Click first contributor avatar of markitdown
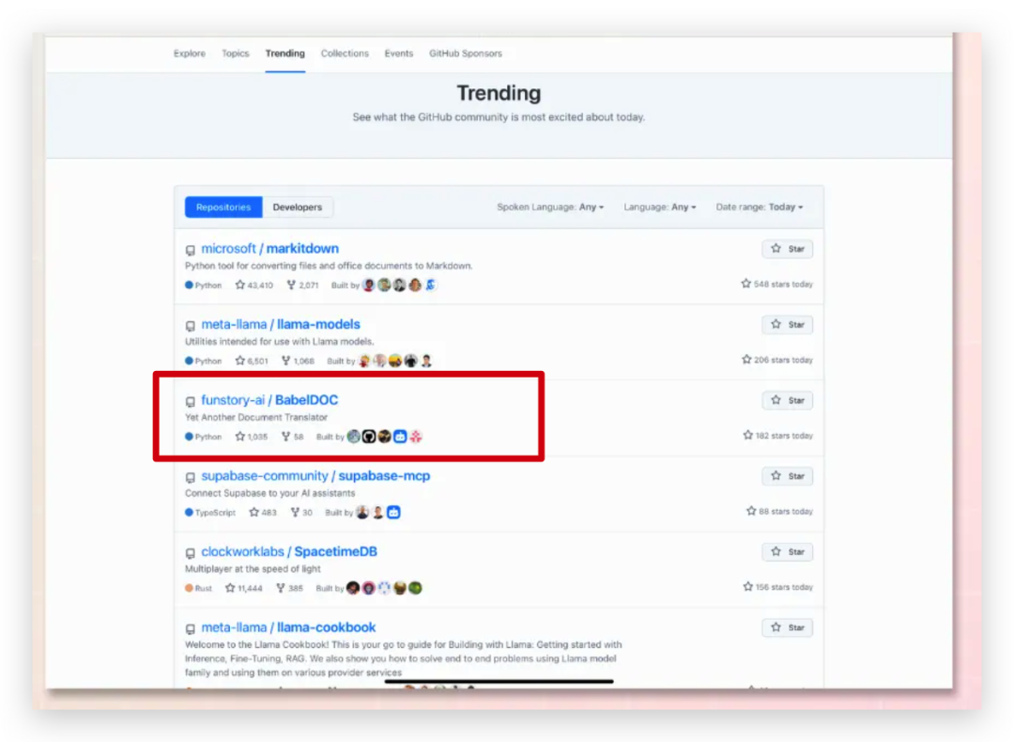 (x=369, y=286)
